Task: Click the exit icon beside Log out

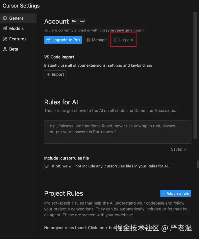Action: point(116,40)
